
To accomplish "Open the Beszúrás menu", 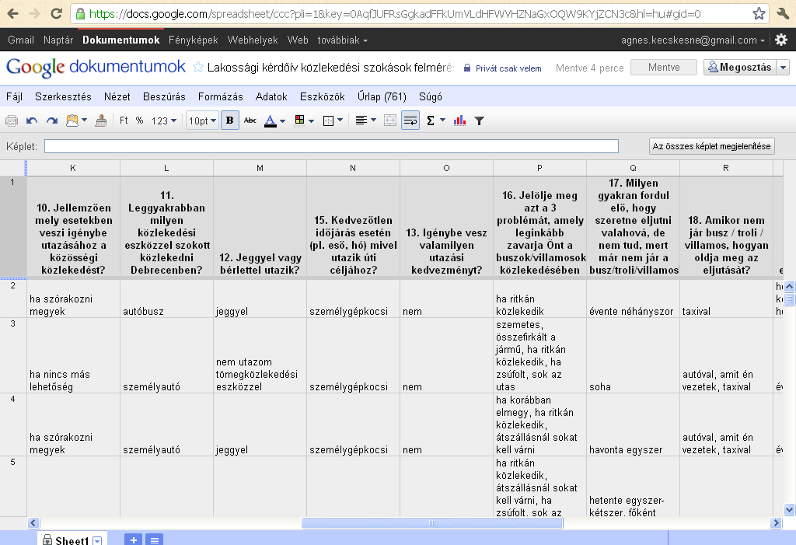I will pyautogui.click(x=164, y=96).
